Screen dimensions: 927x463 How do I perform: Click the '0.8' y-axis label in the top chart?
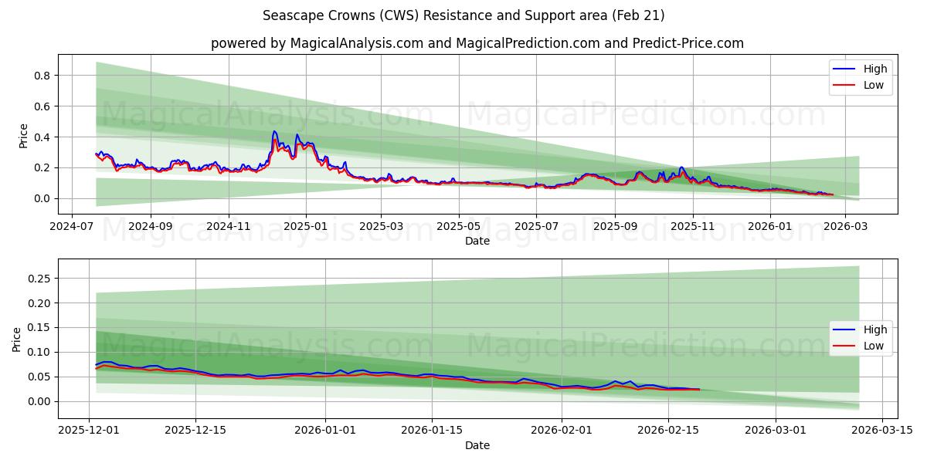[x=42, y=76]
